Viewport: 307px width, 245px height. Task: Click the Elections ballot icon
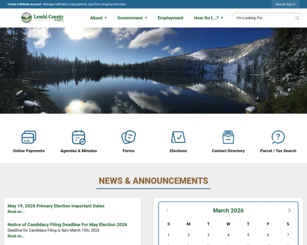[x=179, y=137]
